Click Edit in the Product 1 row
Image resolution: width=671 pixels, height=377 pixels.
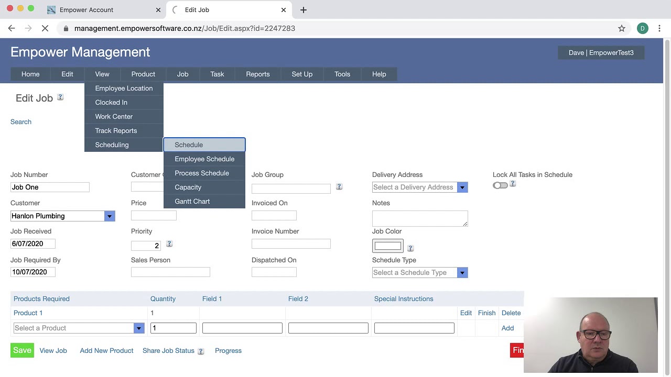466,313
